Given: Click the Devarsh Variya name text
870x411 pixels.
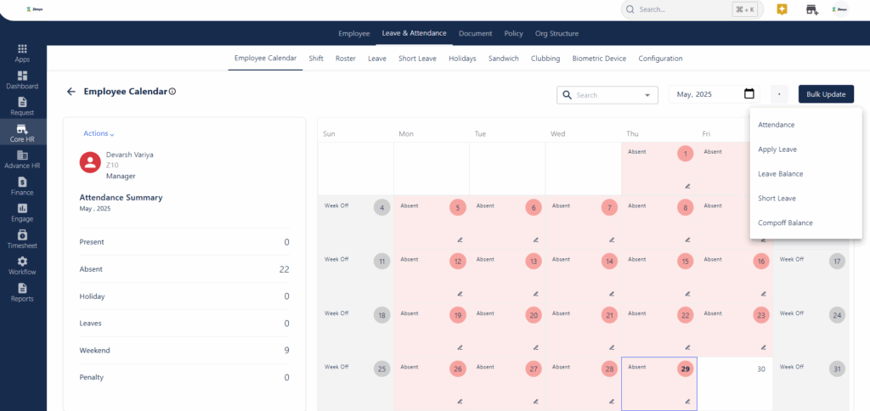Looking at the screenshot, I should (x=130, y=155).
